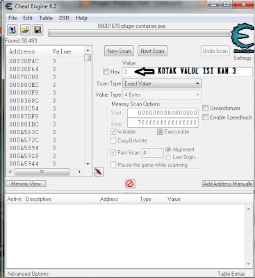Open the process selector computer icon
255x278 pixels.
pyautogui.click(x=12, y=30)
